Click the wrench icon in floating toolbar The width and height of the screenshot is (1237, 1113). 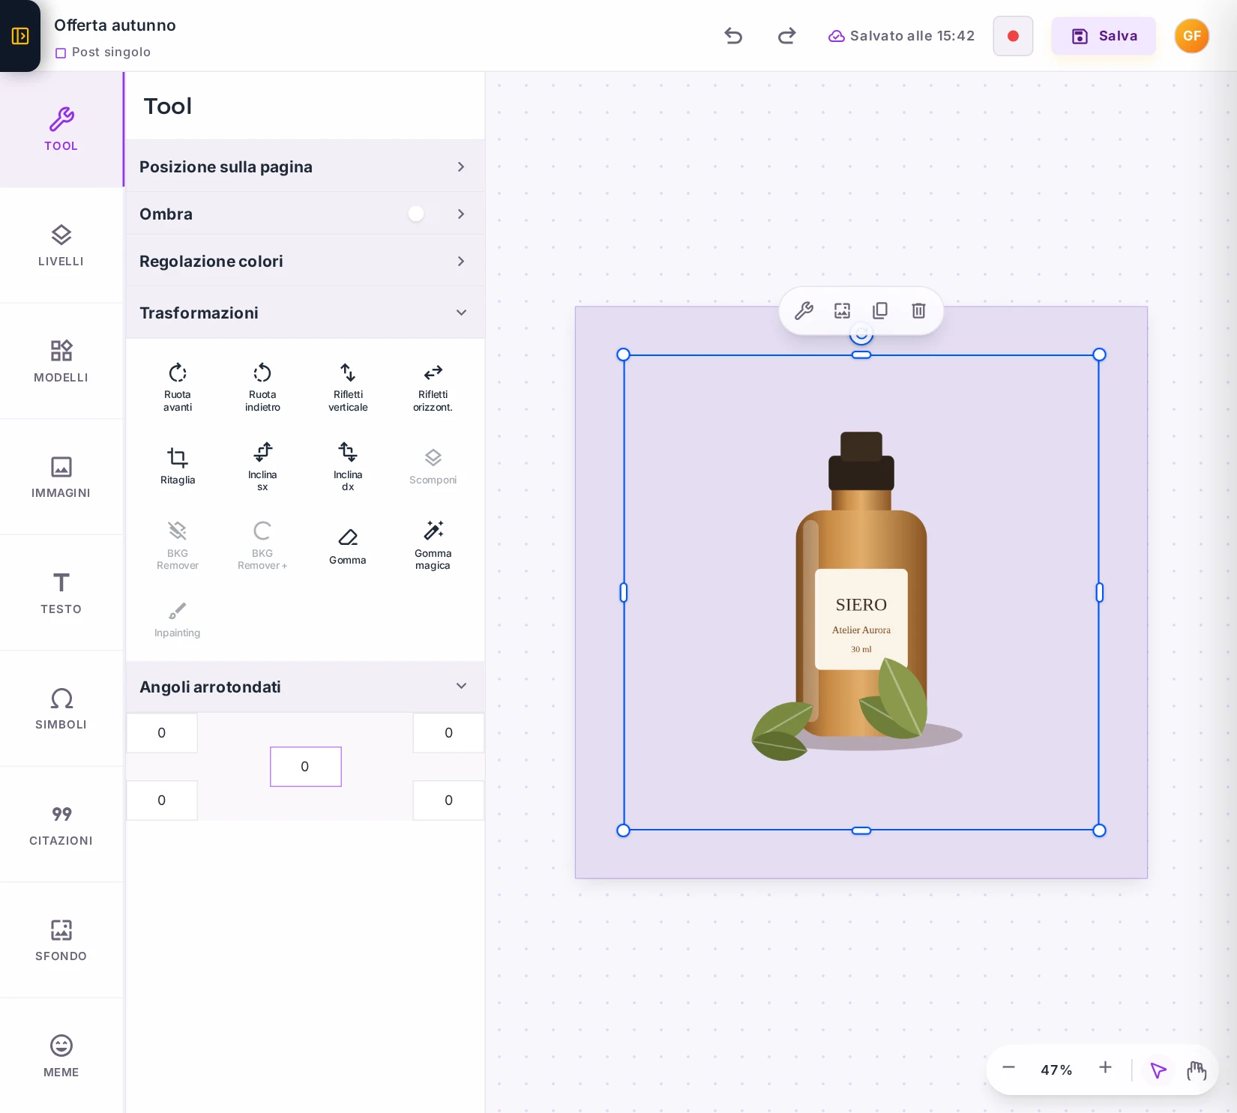[804, 310]
